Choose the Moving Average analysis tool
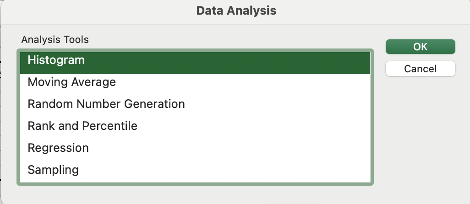 [x=72, y=82]
